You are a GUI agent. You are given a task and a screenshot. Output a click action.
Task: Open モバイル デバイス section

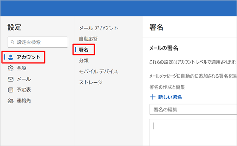click(x=98, y=72)
